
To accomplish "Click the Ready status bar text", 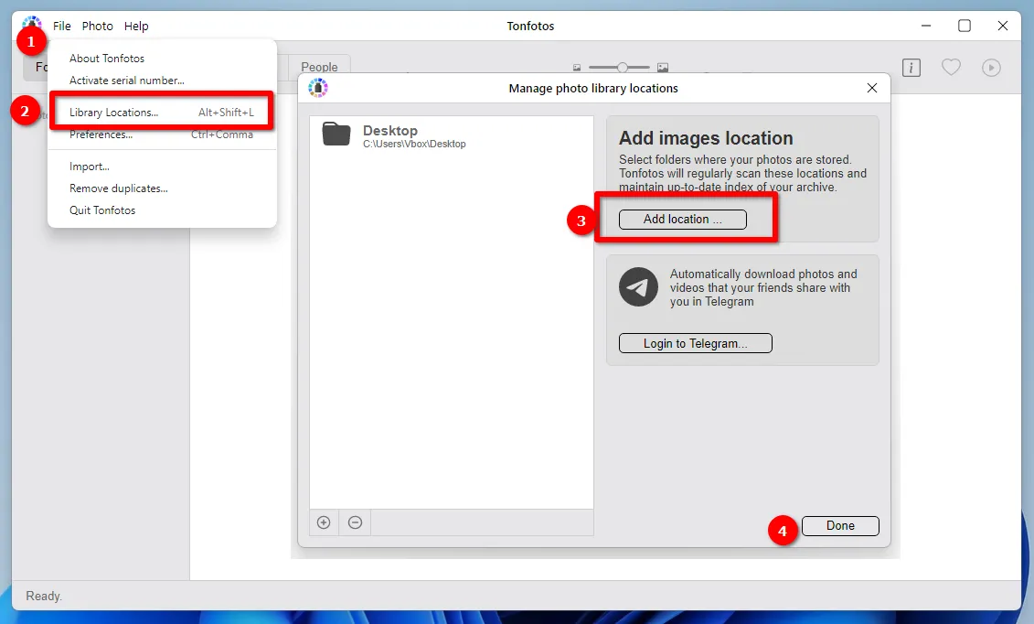I will pos(44,597).
